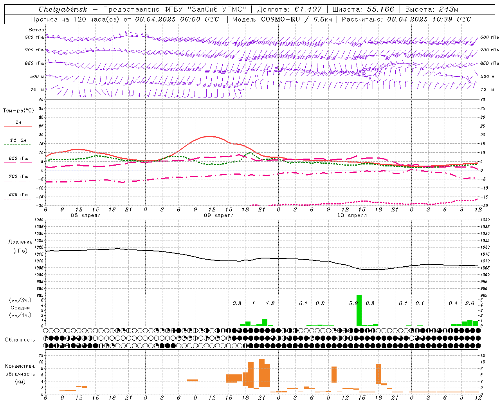Select '700 гПа' in the temperature legend
501x401 pixels.
click(x=18, y=177)
